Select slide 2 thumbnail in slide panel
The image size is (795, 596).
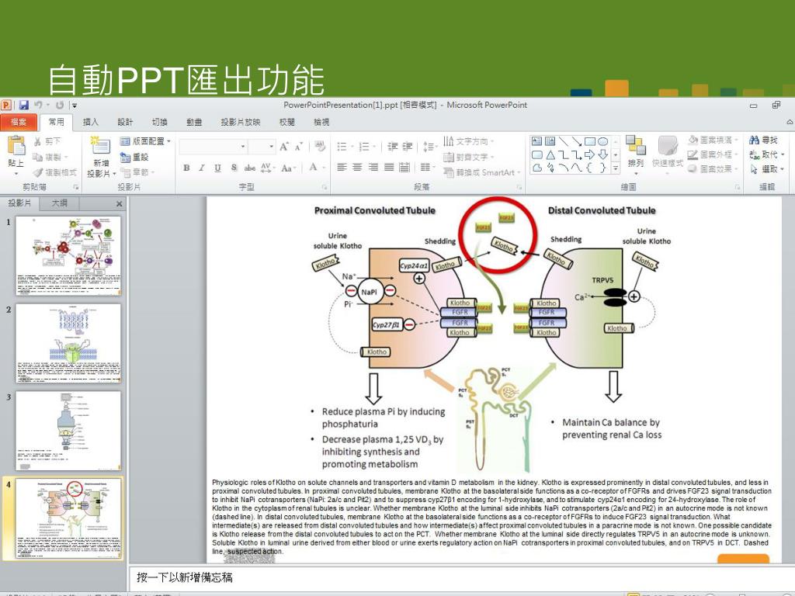[x=68, y=343]
